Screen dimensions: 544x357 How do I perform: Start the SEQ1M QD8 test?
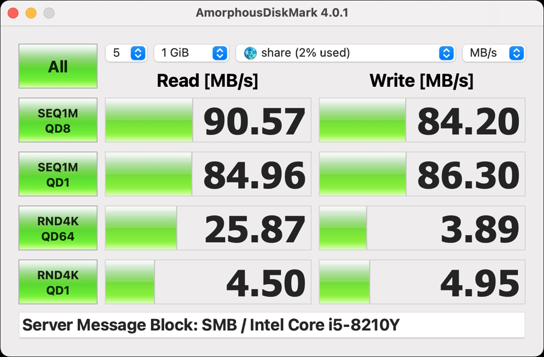point(58,120)
